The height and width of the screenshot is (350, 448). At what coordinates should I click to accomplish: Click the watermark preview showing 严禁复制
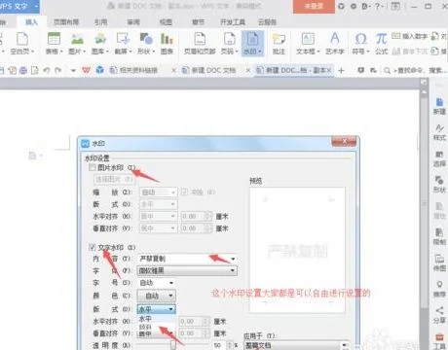[297, 250]
